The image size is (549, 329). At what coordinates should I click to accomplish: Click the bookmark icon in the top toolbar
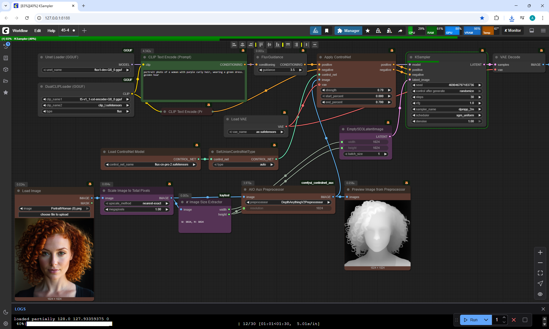coord(327,31)
